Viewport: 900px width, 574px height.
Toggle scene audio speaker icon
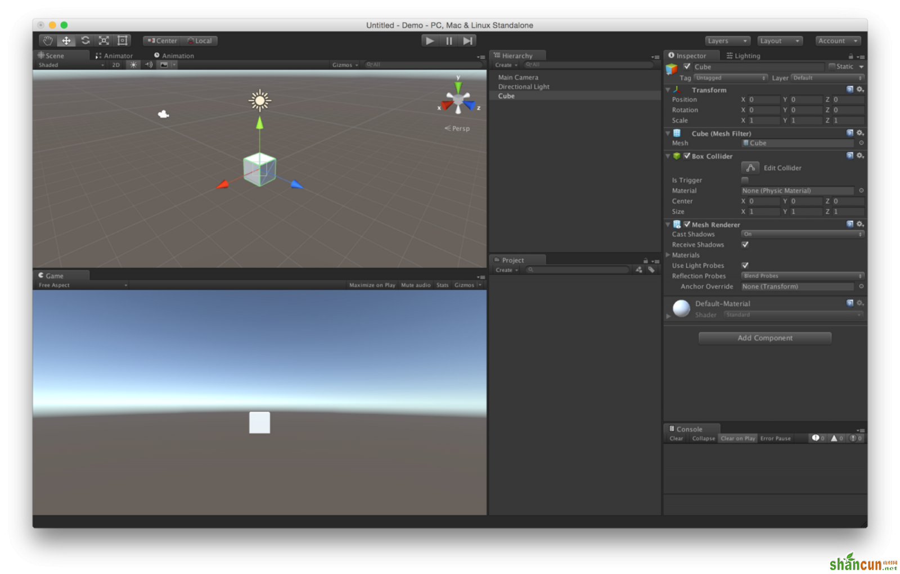(x=148, y=65)
